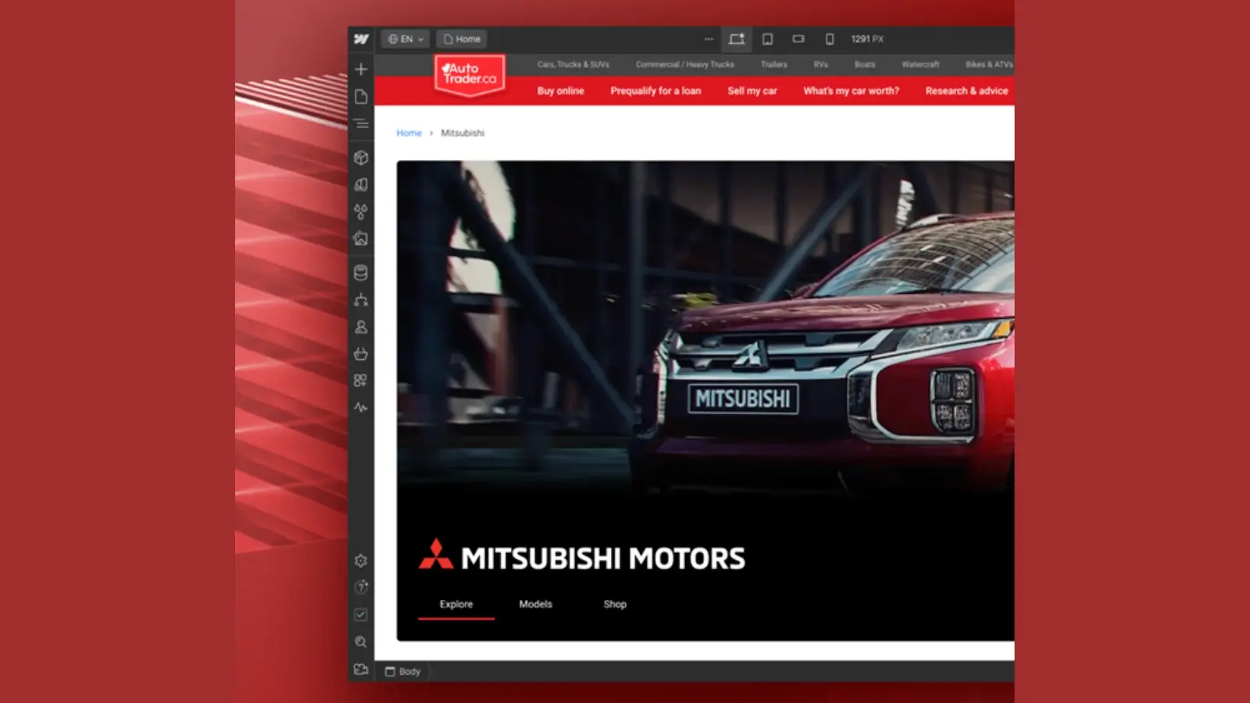Open the CMS collections database icon

tap(361, 273)
